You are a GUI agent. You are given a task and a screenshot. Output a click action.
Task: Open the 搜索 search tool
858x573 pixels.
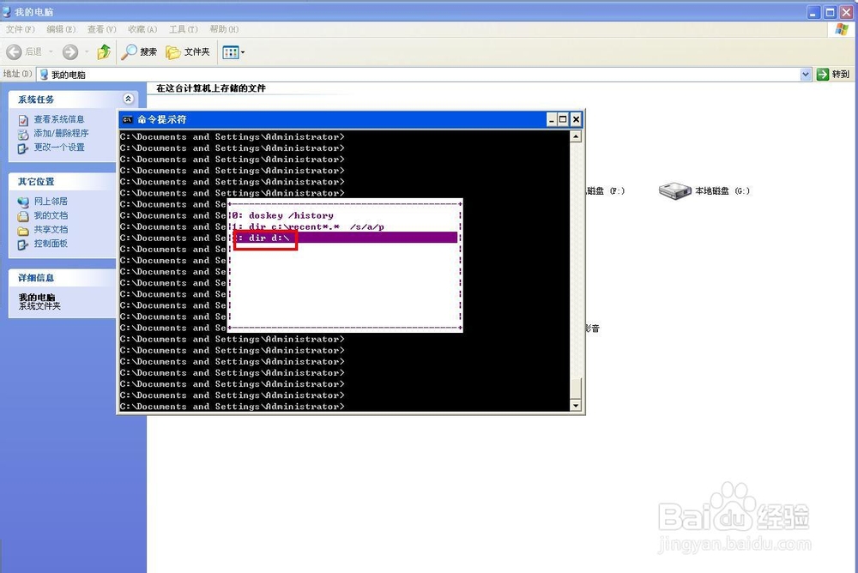pos(139,52)
